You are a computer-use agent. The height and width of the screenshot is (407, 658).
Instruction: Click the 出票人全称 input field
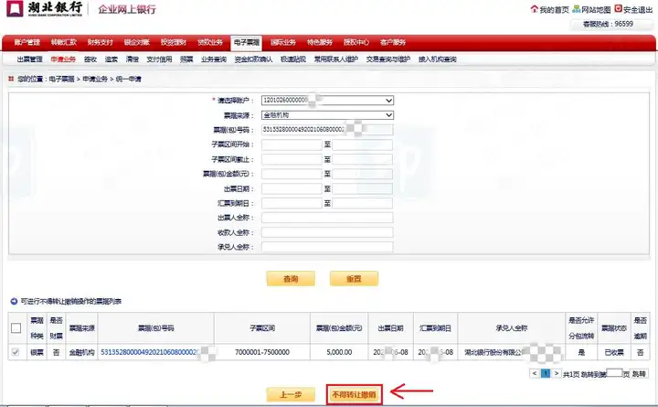coord(326,218)
